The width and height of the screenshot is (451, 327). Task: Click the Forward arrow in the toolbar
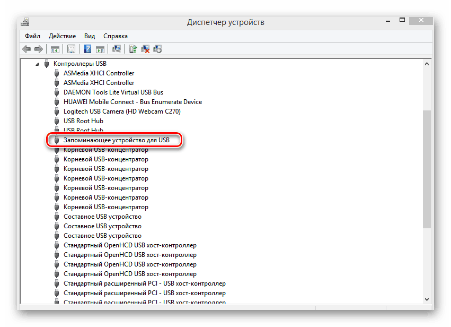[38, 49]
